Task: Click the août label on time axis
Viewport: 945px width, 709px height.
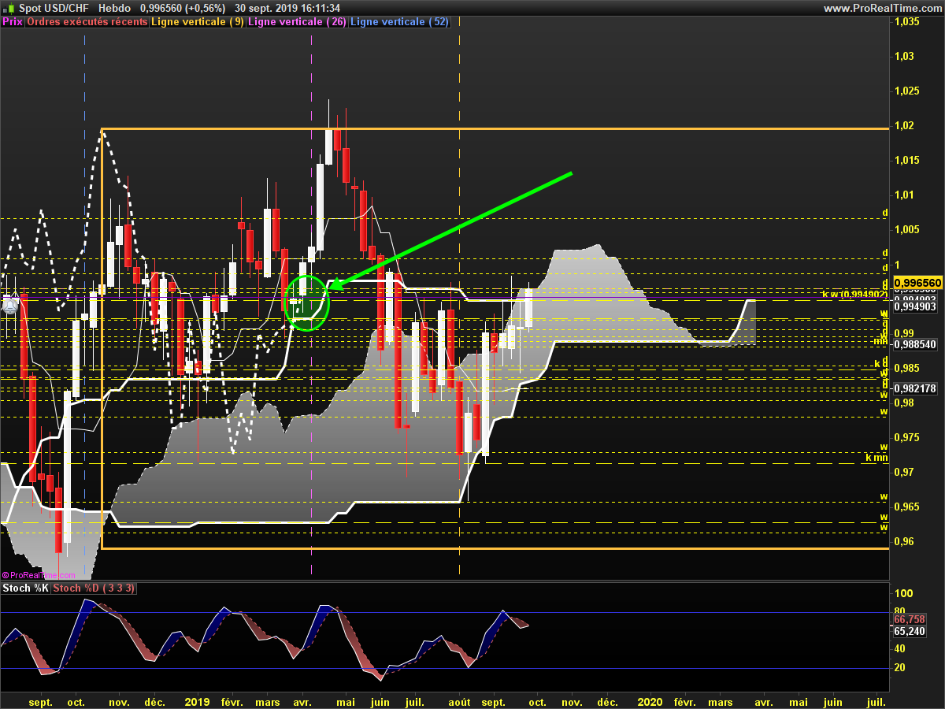Action: [x=459, y=701]
